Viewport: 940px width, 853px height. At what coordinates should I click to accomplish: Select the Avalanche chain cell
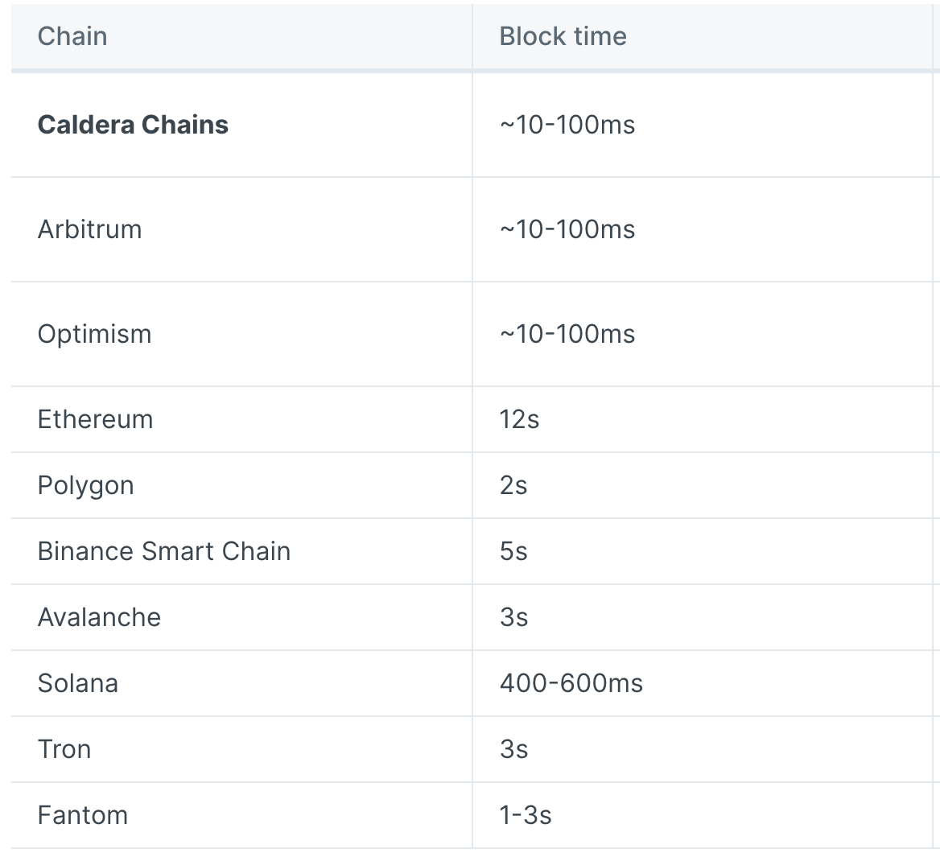[241, 617]
